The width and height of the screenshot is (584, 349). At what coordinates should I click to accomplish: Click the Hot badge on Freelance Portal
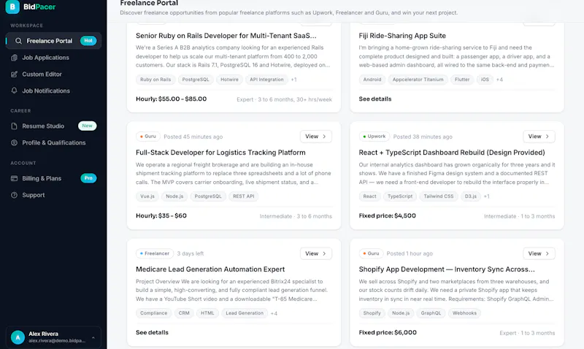coord(88,41)
